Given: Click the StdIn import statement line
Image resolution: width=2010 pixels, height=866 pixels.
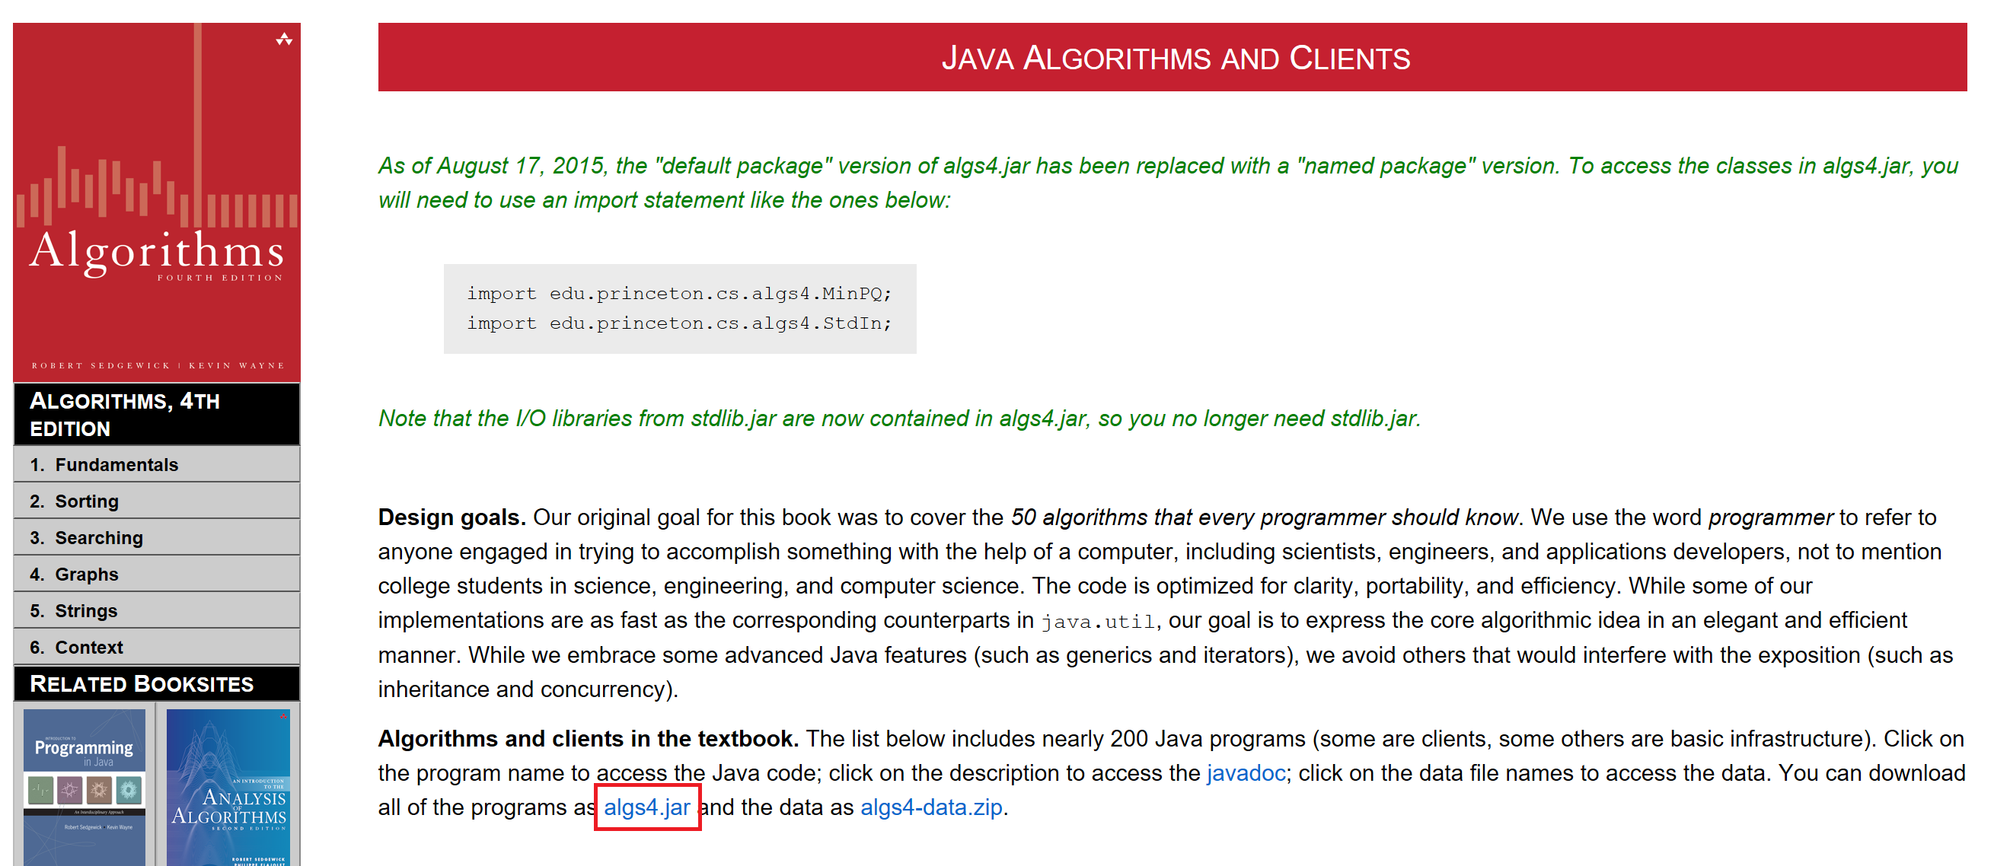Looking at the screenshot, I should coord(678,323).
